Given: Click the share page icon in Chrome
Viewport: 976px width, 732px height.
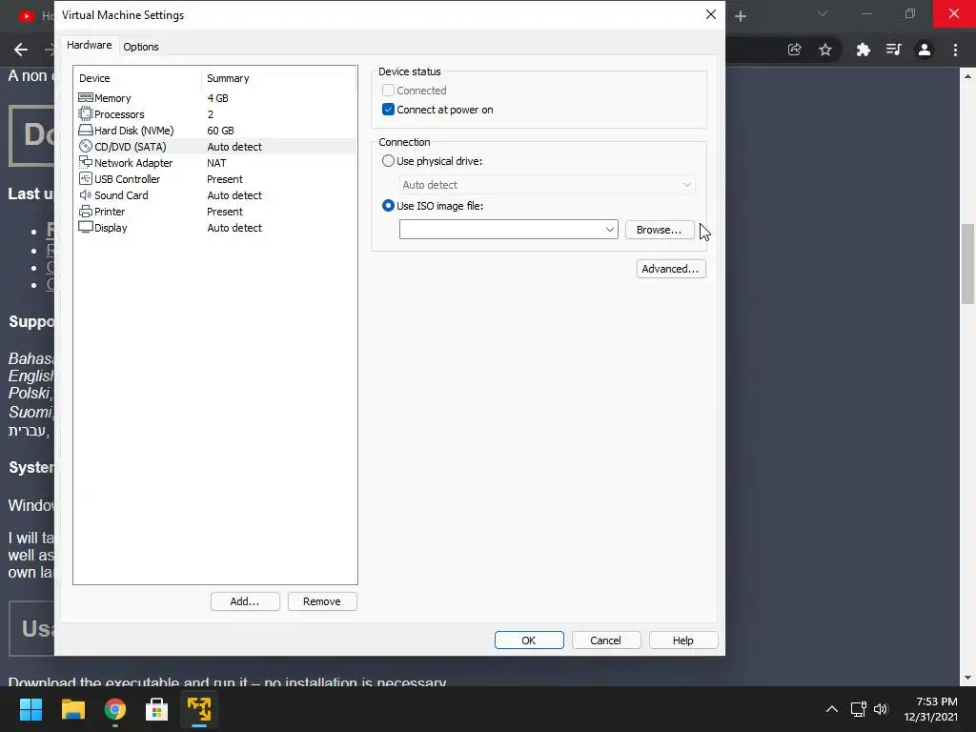Looking at the screenshot, I should click(794, 50).
